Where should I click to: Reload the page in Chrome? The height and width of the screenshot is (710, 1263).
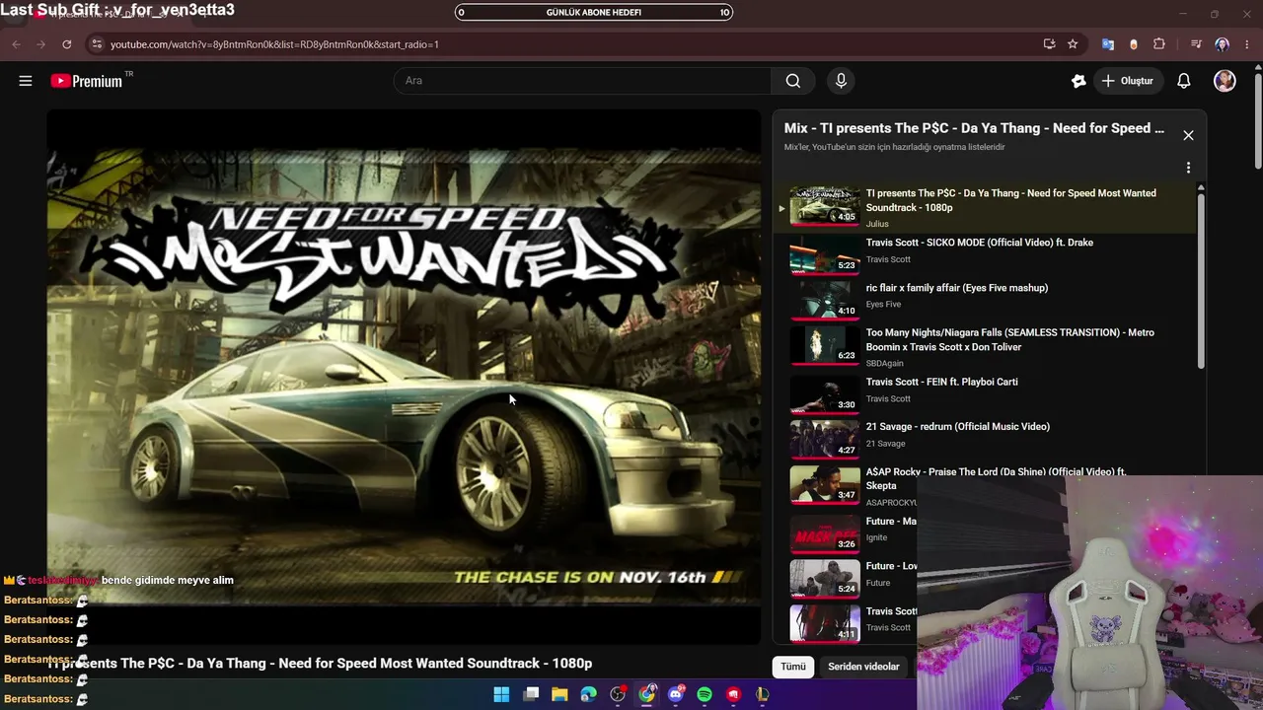[67, 44]
